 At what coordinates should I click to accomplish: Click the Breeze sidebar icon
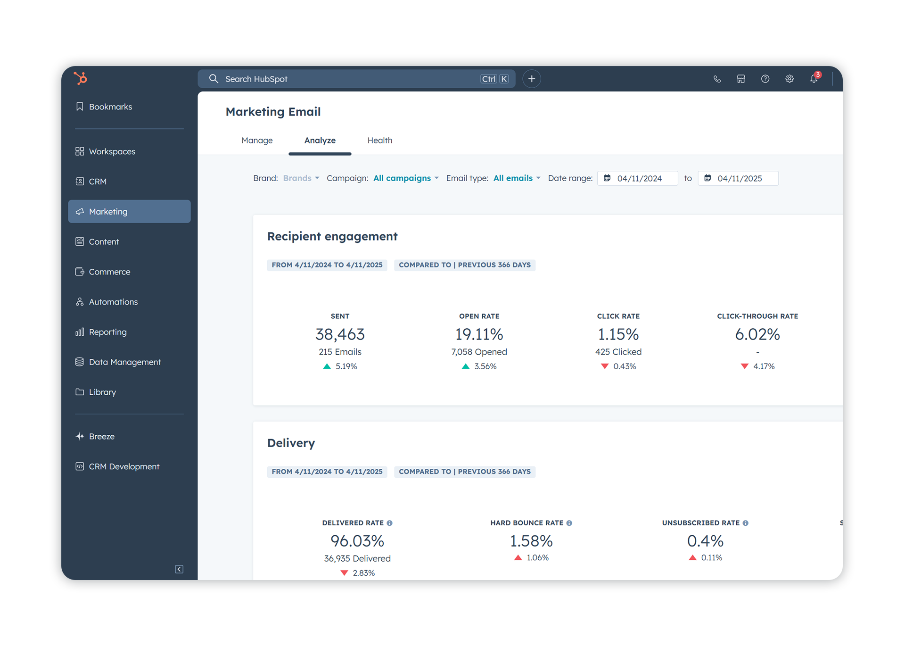[x=80, y=436]
